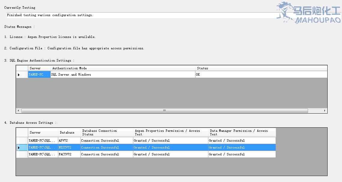Select Server header in SQL Engine grid

pos(39,68)
